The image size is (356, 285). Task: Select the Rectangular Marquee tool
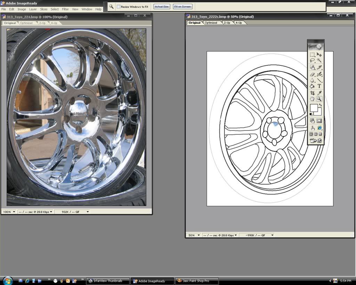coord(312,55)
